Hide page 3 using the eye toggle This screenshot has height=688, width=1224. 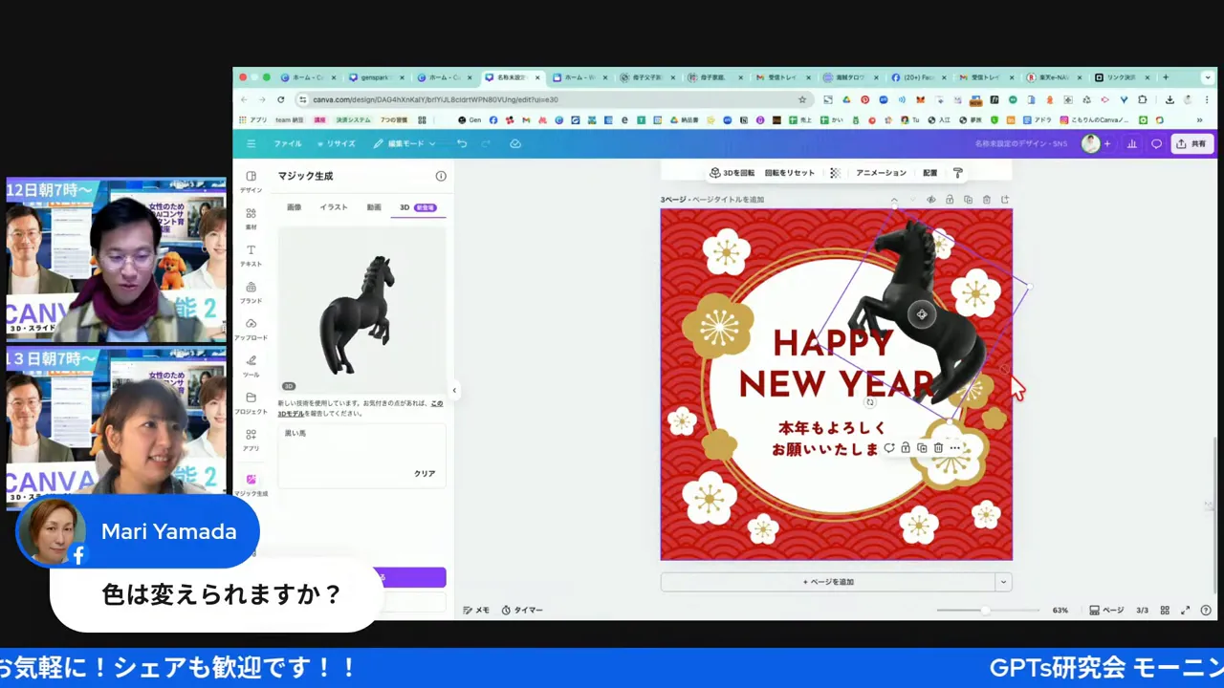coord(930,199)
